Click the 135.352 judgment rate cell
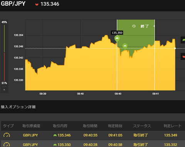Image resolution: width=185 pixels, height=147 pixels. tap(171, 145)
